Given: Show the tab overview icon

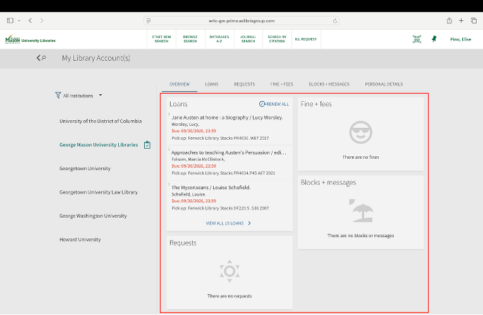Looking at the screenshot, I should point(474,21).
